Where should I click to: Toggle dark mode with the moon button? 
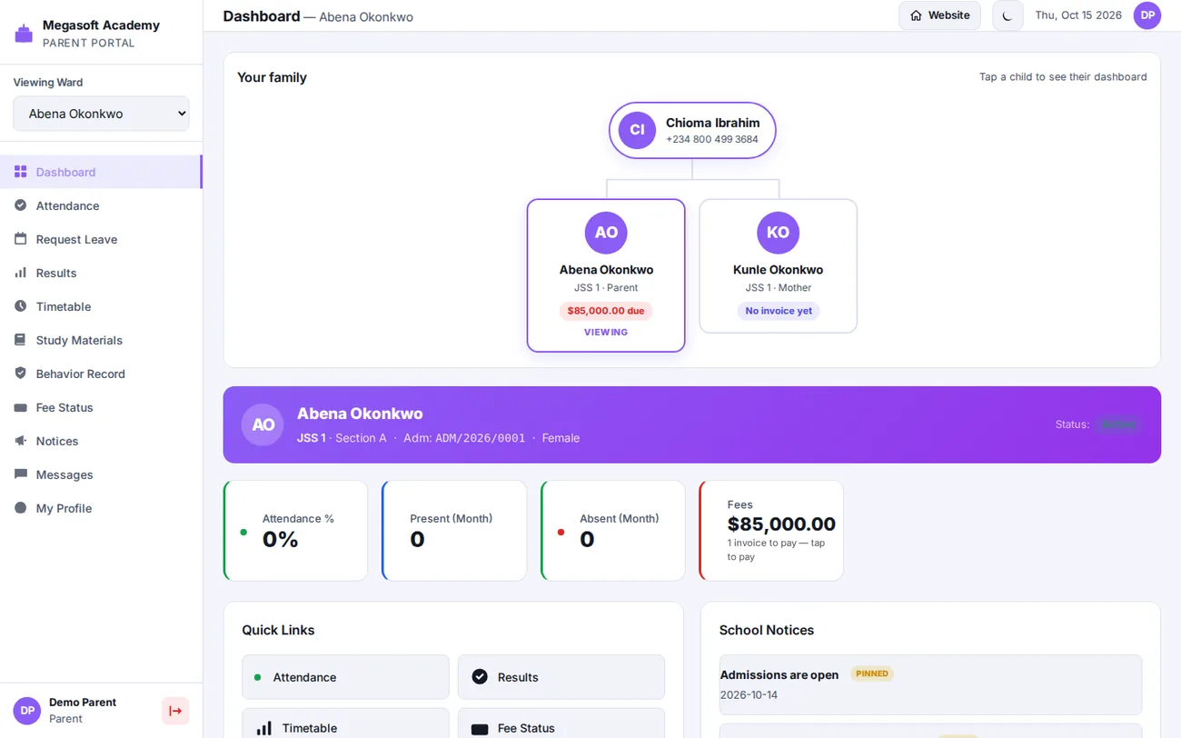(1007, 15)
